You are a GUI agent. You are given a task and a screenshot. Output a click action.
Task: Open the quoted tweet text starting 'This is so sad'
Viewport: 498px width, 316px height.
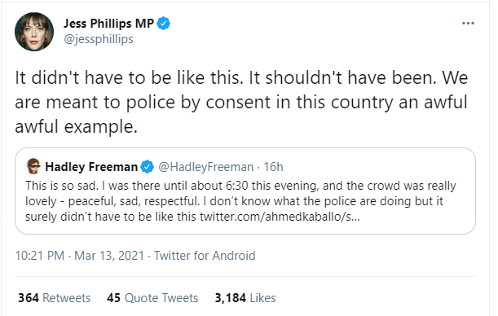coord(240,201)
